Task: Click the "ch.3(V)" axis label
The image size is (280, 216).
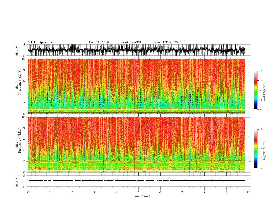Action: pyautogui.click(x=17, y=181)
